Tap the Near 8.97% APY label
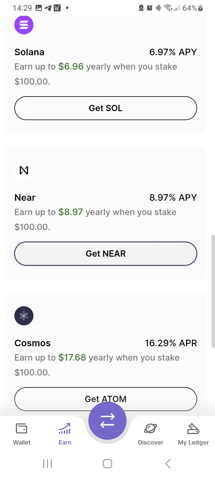Image resolution: width=215 pixels, height=478 pixels. [x=173, y=198]
